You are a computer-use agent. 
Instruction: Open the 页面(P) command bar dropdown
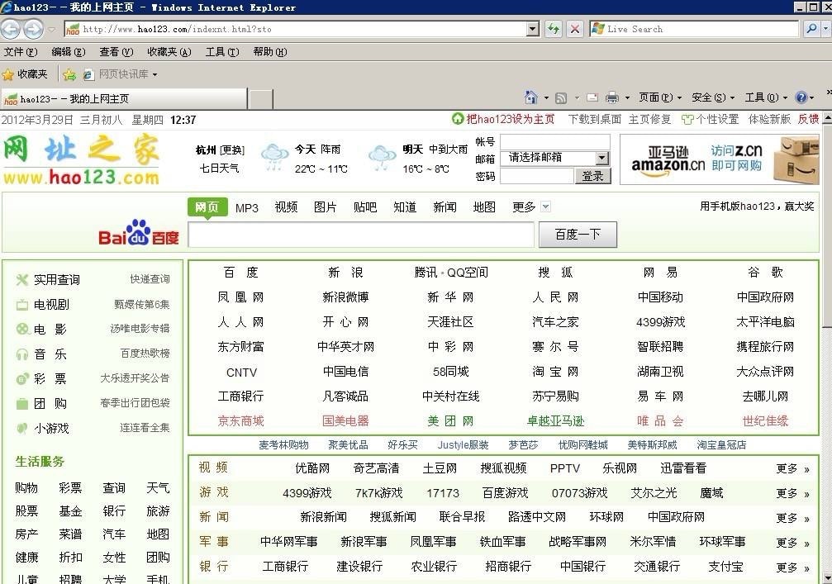pyautogui.click(x=659, y=97)
